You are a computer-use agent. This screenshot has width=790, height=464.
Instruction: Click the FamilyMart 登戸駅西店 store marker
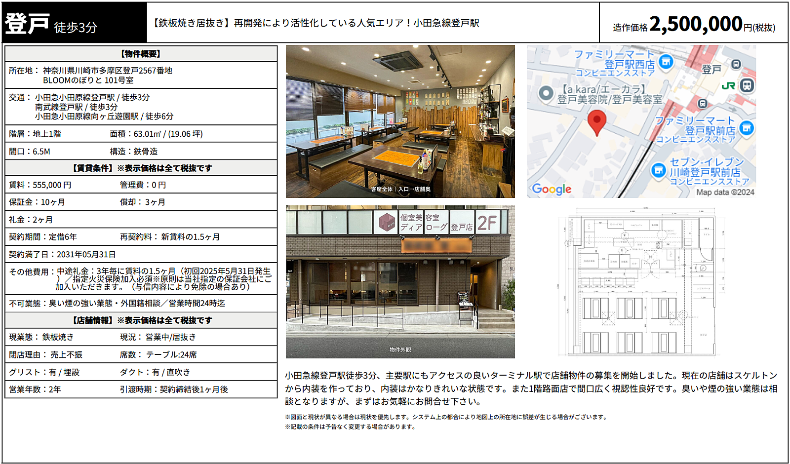point(666,62)
